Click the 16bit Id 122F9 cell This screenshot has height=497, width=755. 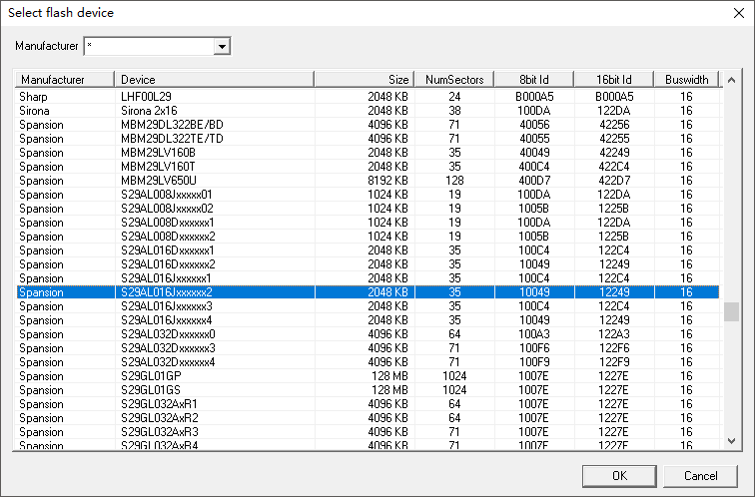(614, 362)
